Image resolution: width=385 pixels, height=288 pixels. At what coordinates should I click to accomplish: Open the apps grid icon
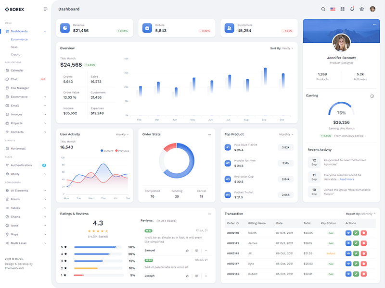[342, 9]
